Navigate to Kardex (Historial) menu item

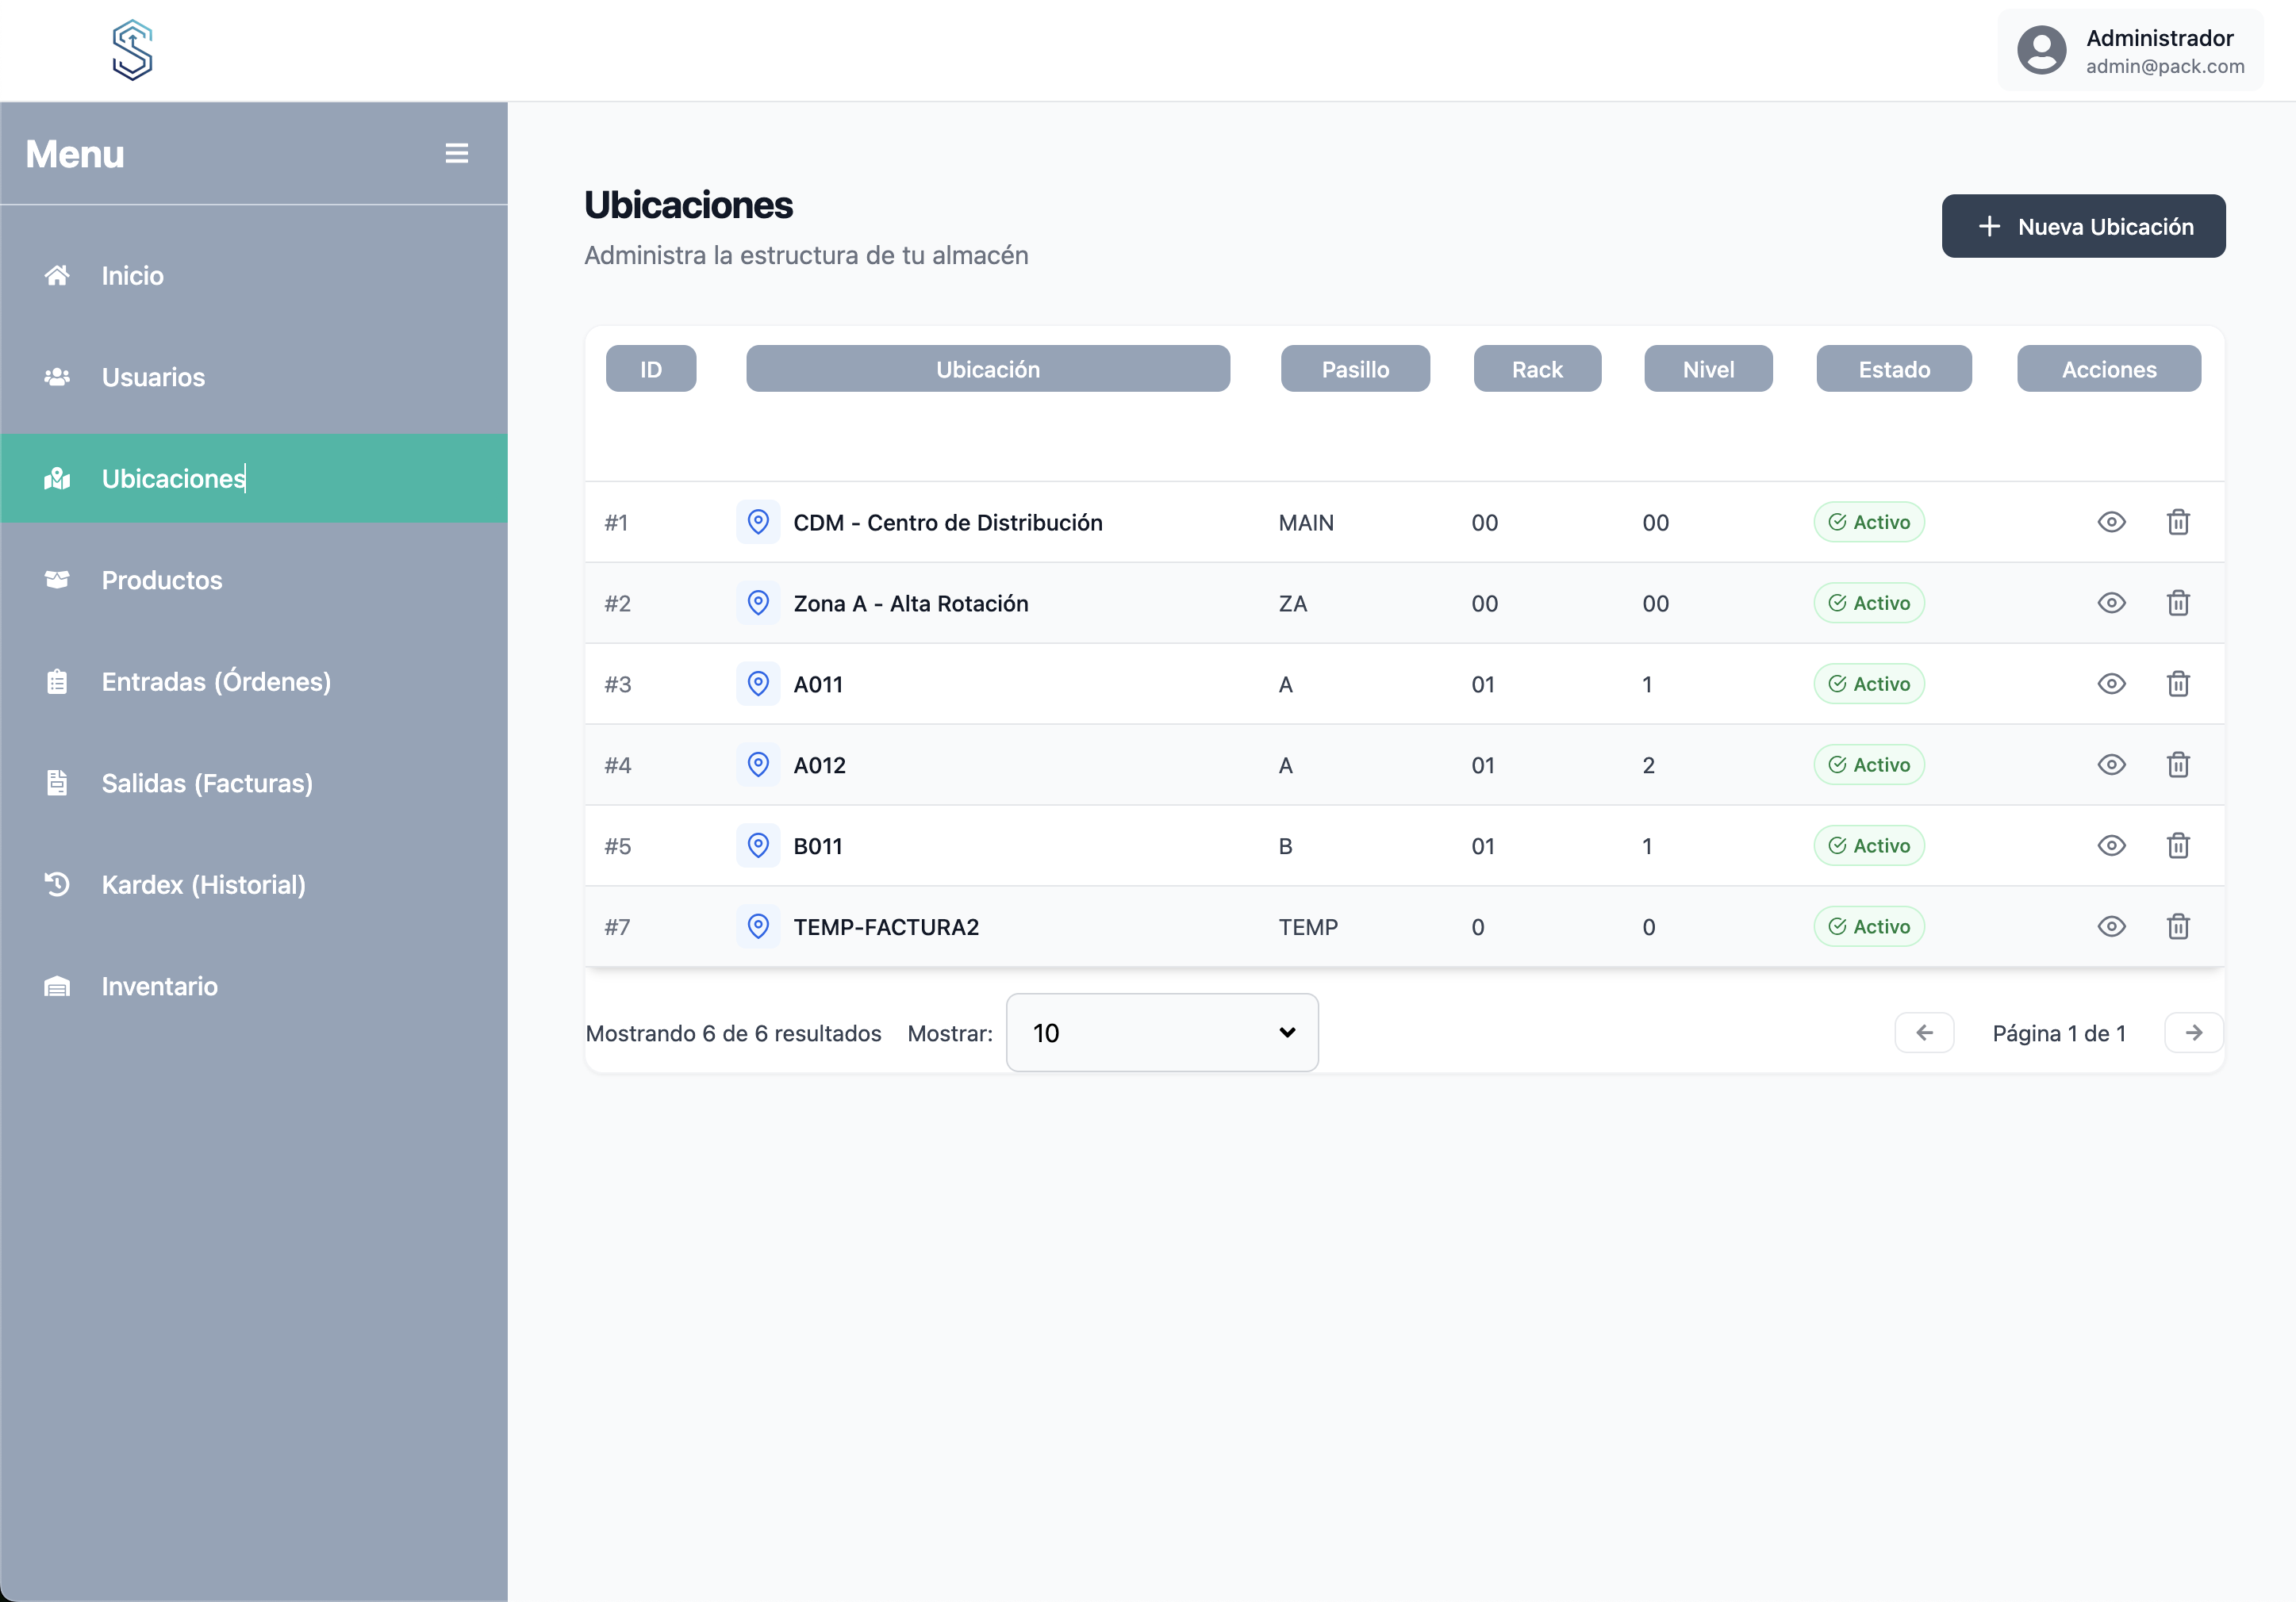click(203, 884)
